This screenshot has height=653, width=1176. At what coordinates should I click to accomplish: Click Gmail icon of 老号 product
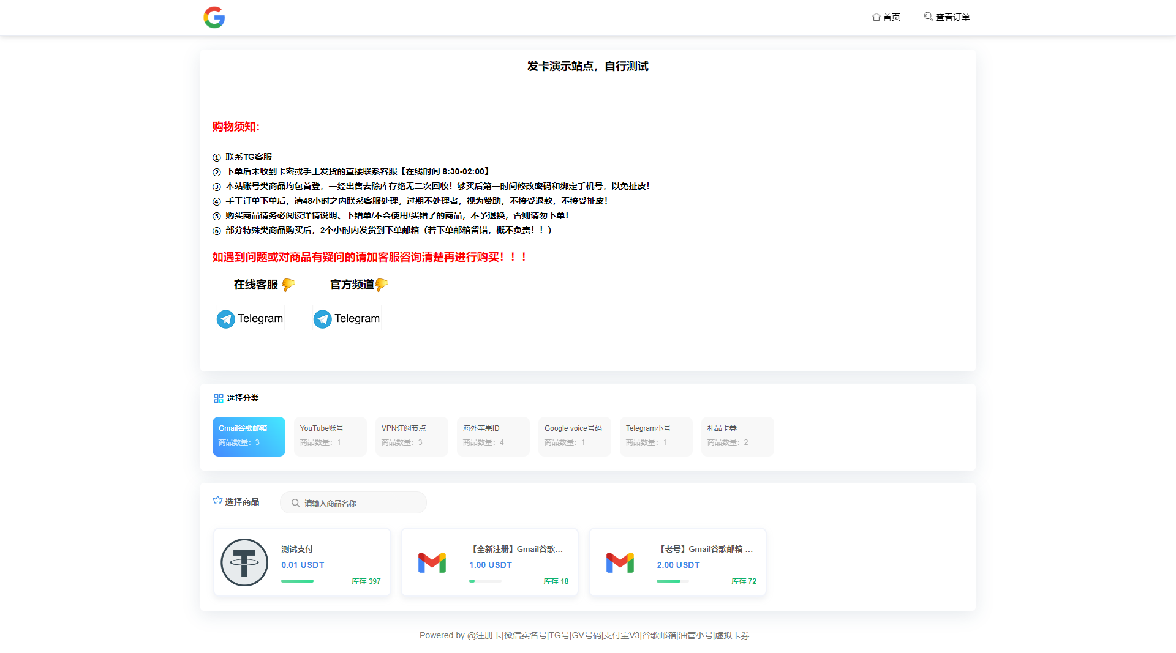point(620,562)
